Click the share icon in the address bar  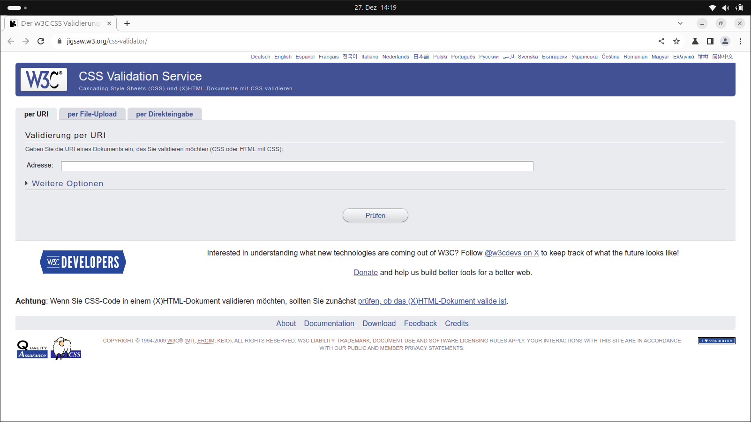(x=661, y=41)
